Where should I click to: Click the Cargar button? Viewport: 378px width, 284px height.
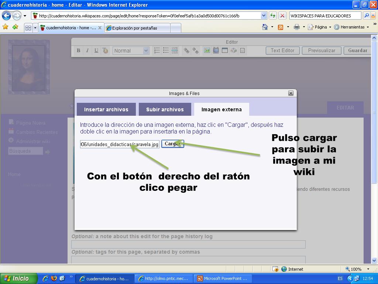coord(172,144)
